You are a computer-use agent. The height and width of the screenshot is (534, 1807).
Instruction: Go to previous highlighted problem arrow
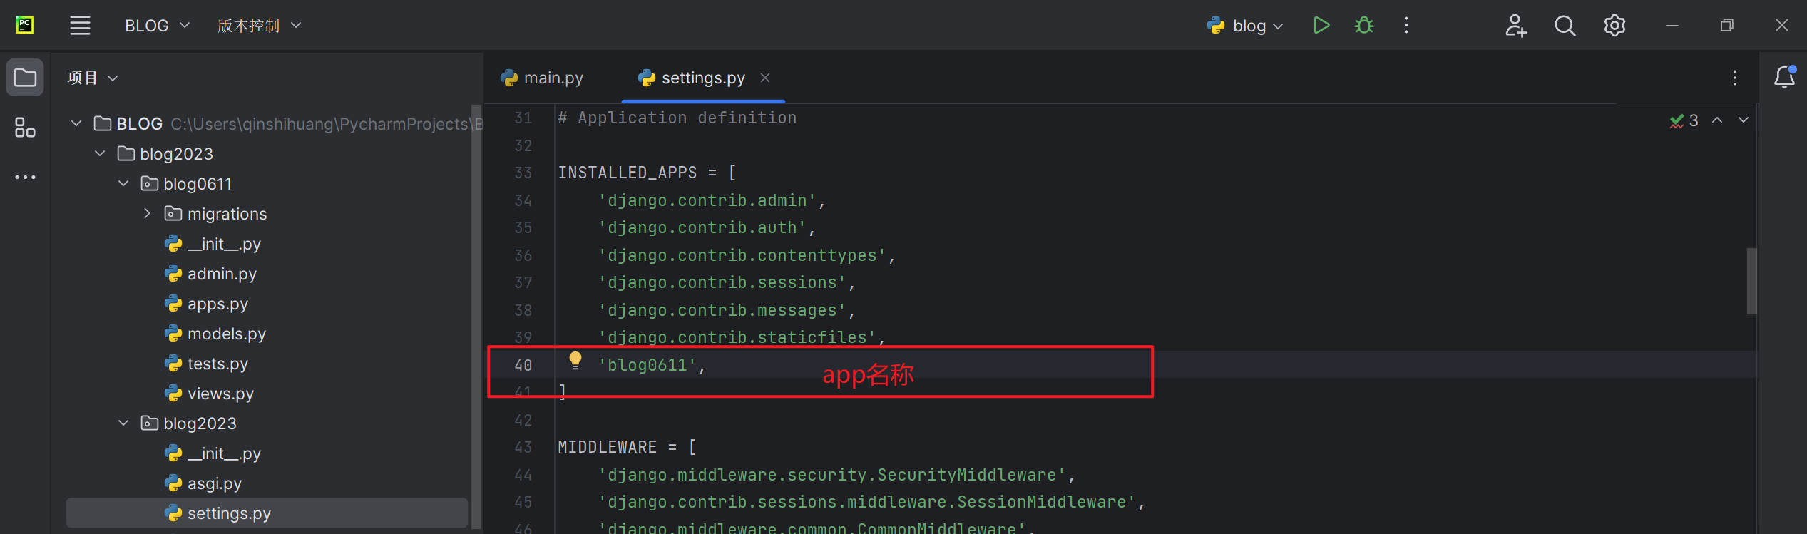pos(1717,120)
